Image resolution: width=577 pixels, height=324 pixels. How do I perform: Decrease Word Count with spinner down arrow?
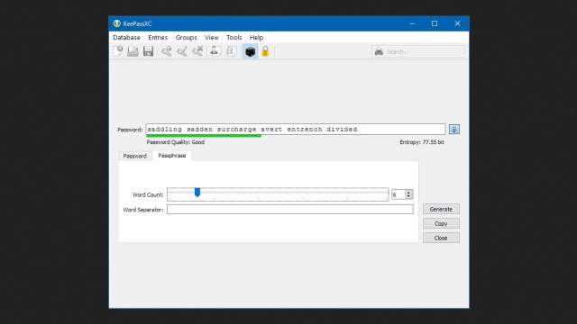(x=408, y=196)
